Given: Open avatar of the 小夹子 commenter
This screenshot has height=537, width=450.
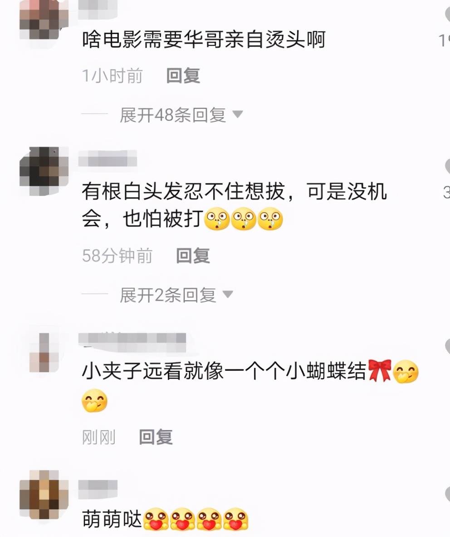Looking at the screenshot, I should tap(44, 353).
